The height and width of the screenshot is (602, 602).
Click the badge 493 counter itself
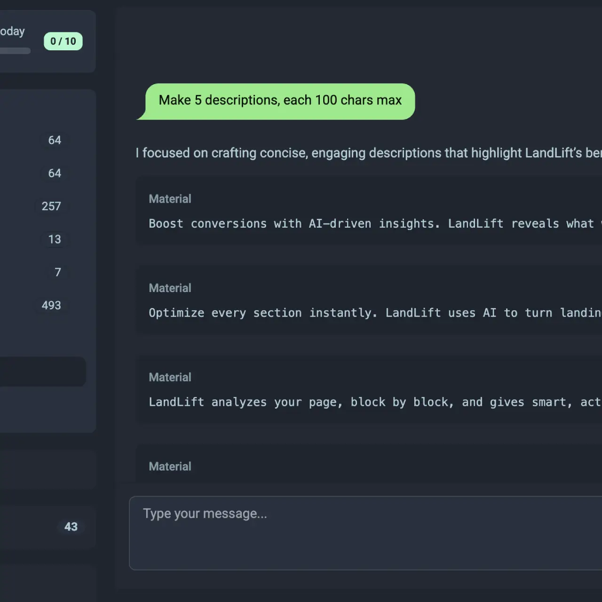pyautogui.click(x=51, y=305)
